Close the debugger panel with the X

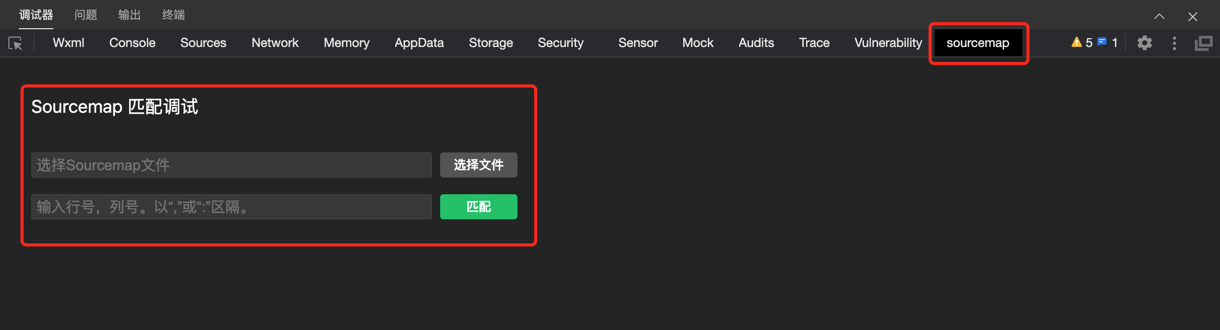pyautogui.click(x=1193, y=17)
